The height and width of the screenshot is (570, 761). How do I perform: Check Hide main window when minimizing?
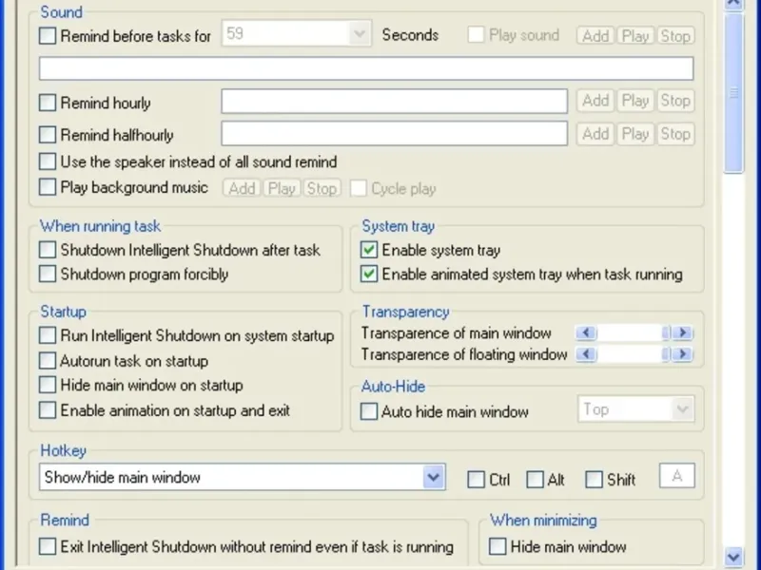[498, 547]
